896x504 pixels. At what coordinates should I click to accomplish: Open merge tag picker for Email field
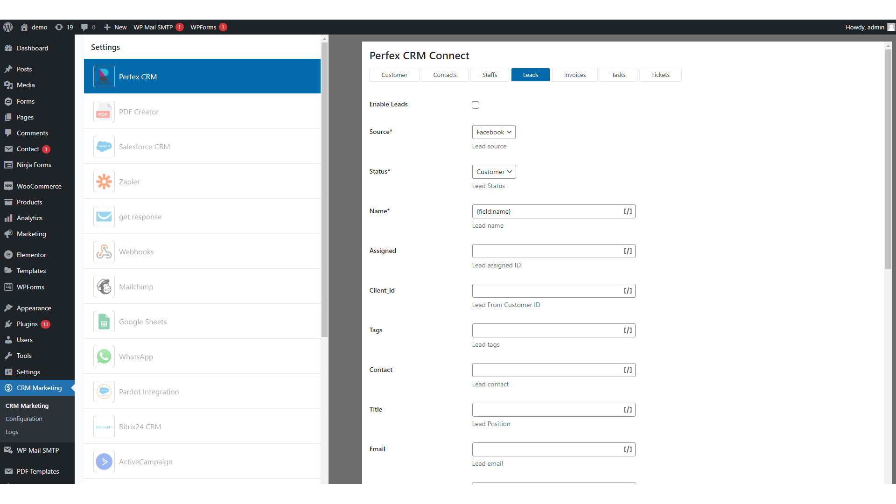pyautogui.click(x=628, y=449)
